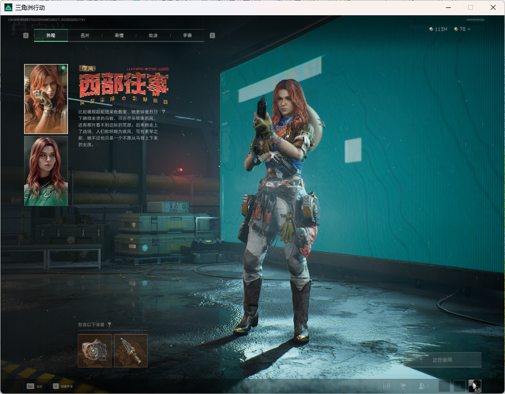Open the bar chart stats icon

(386, 386)
